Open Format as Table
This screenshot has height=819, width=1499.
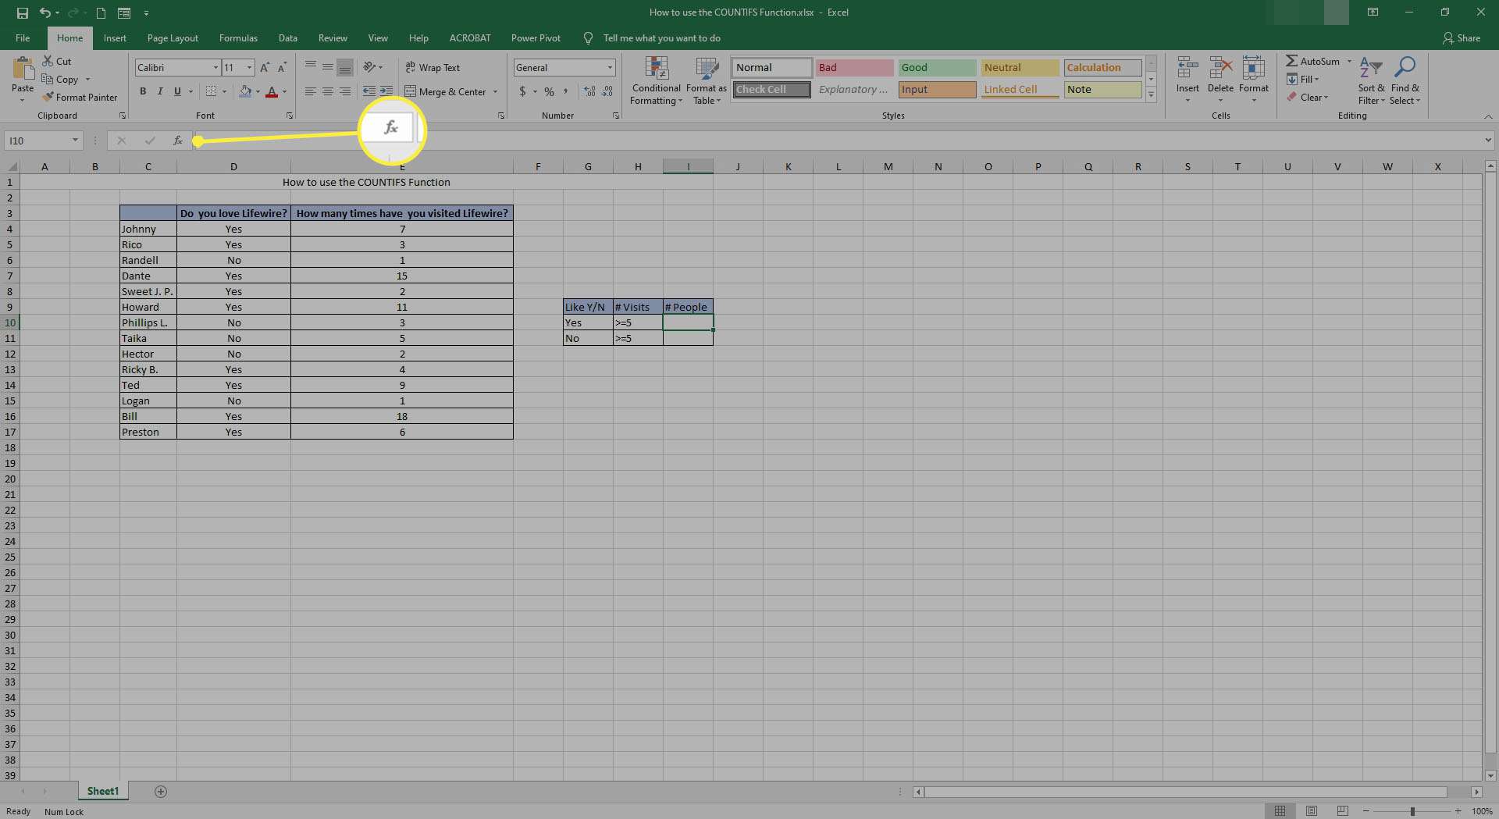click(707, 80)
